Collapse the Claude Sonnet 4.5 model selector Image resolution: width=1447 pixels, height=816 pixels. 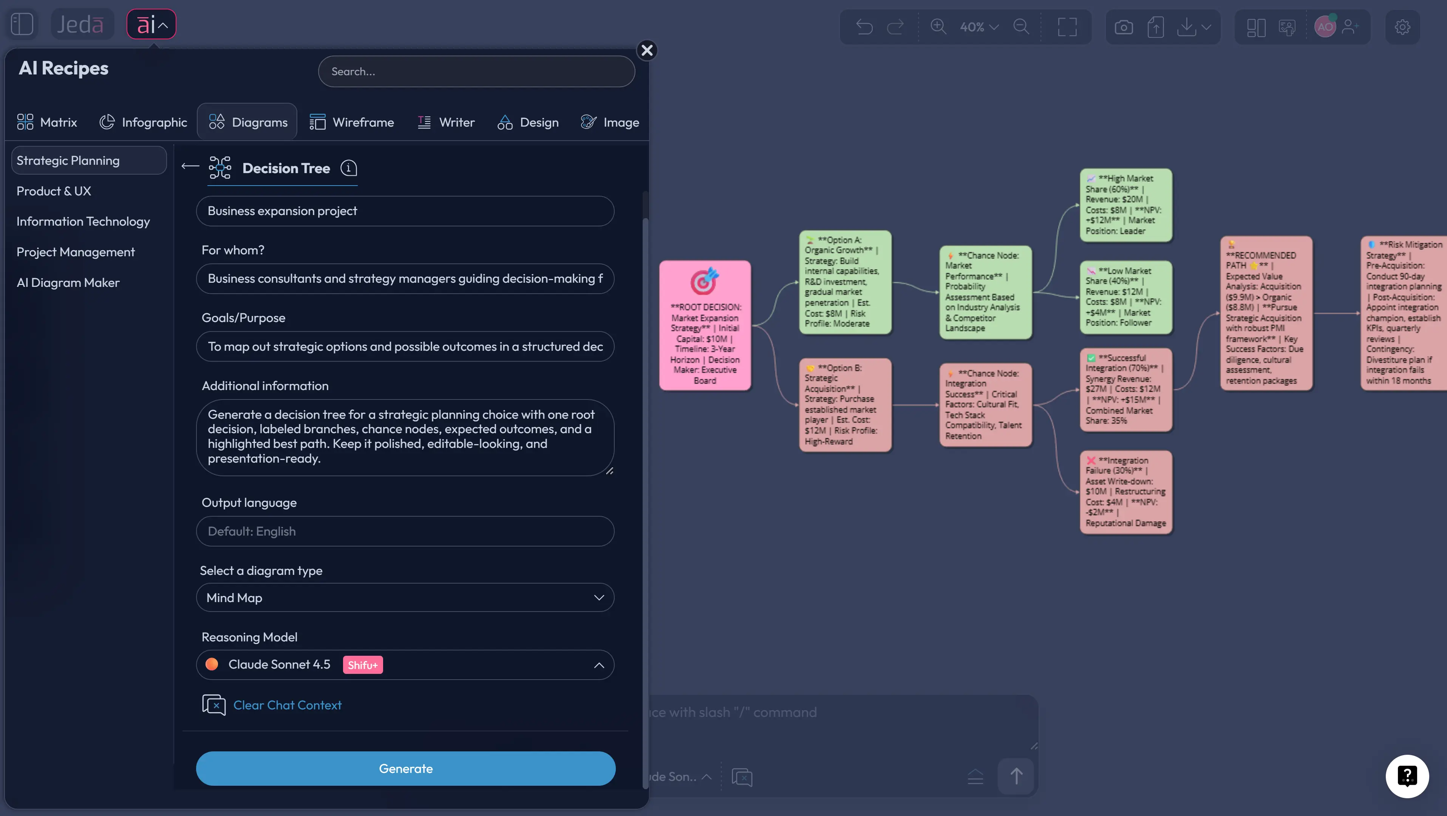click(x=599, y=666)
